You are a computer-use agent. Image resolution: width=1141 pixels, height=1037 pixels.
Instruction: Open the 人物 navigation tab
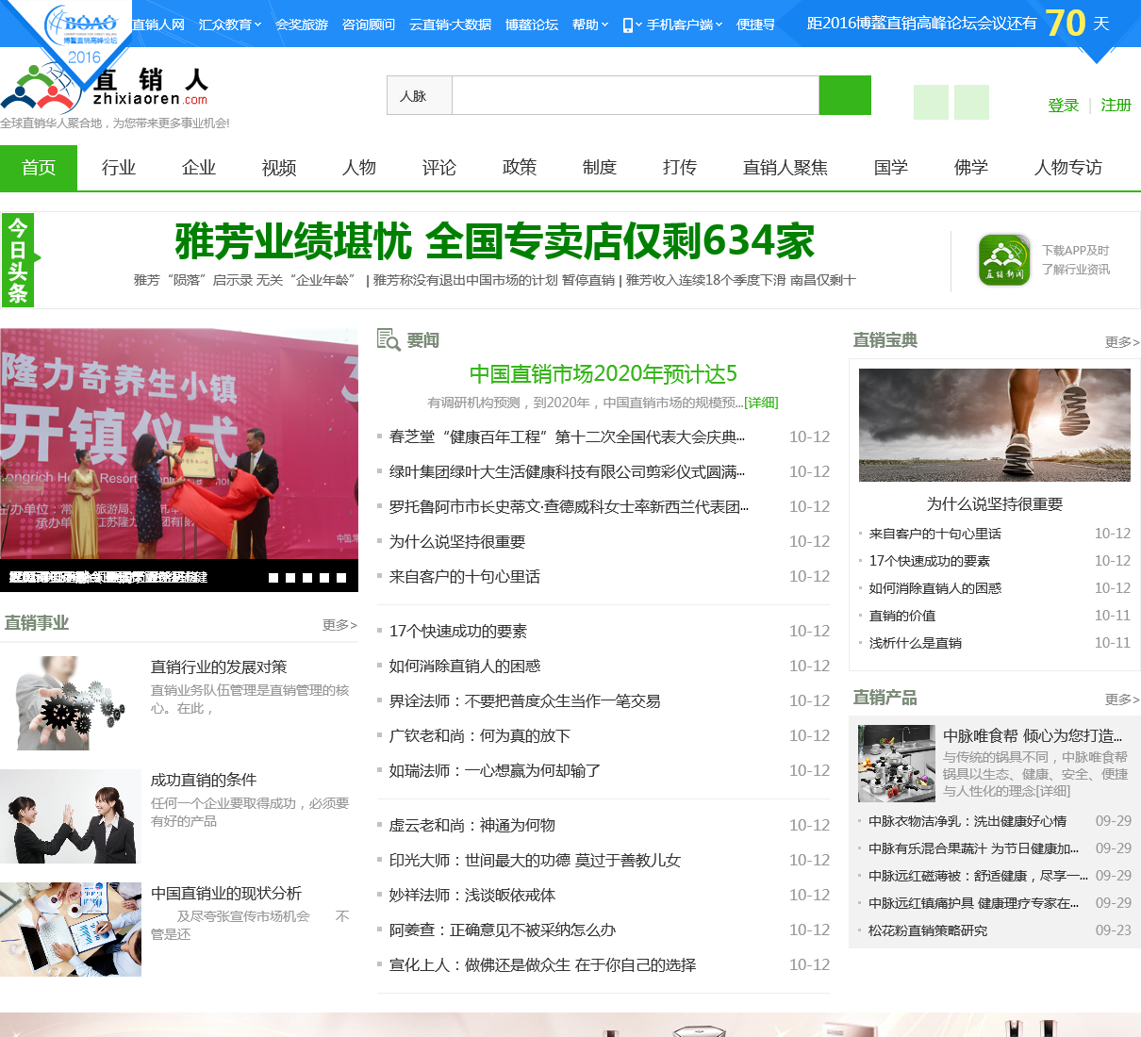pyautogui.click(x=359, y=168)
